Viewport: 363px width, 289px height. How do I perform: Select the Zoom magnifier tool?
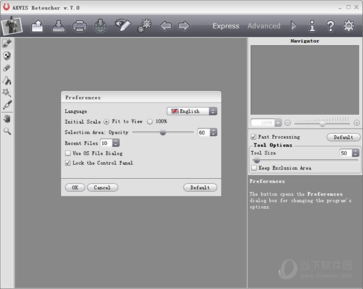tap(7, 130)
